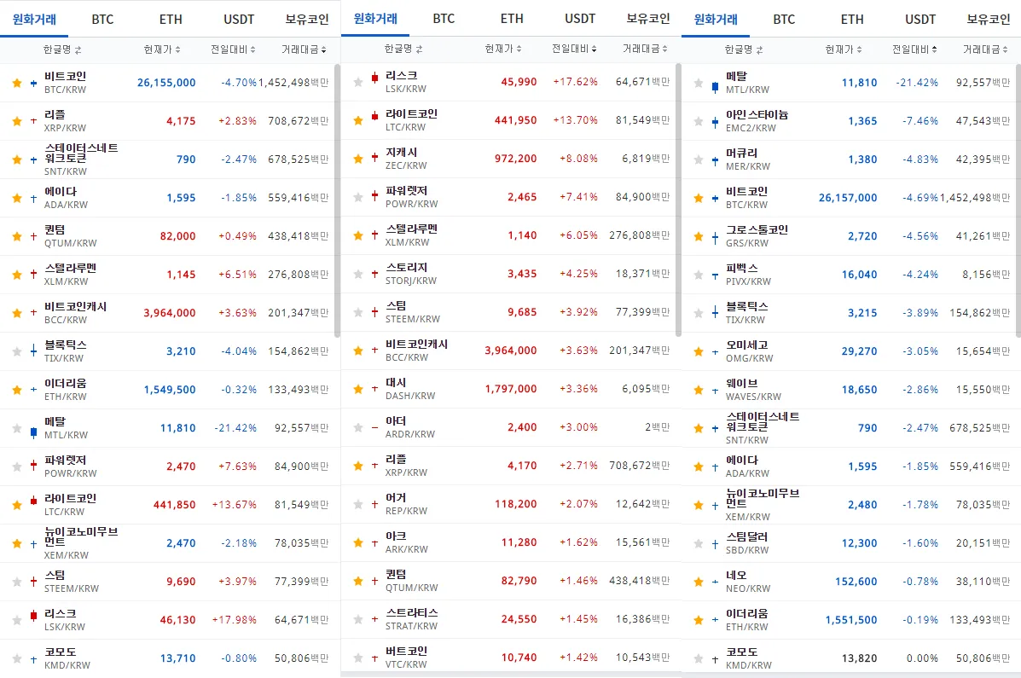Viewport: 1021px width, 678px height.
Task: Sort by 전일대비 in the list starting with 리스크
Action: tap(574, 49)
